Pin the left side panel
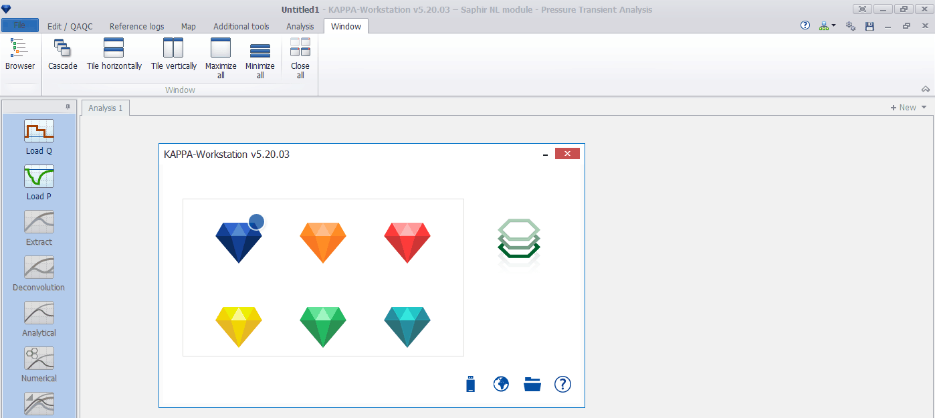This screenshot has width=935, height=418. point(68,107)
